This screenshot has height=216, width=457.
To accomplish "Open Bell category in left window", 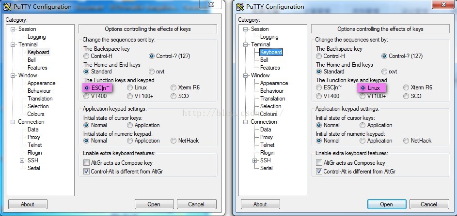I will (x=32, y=60).
